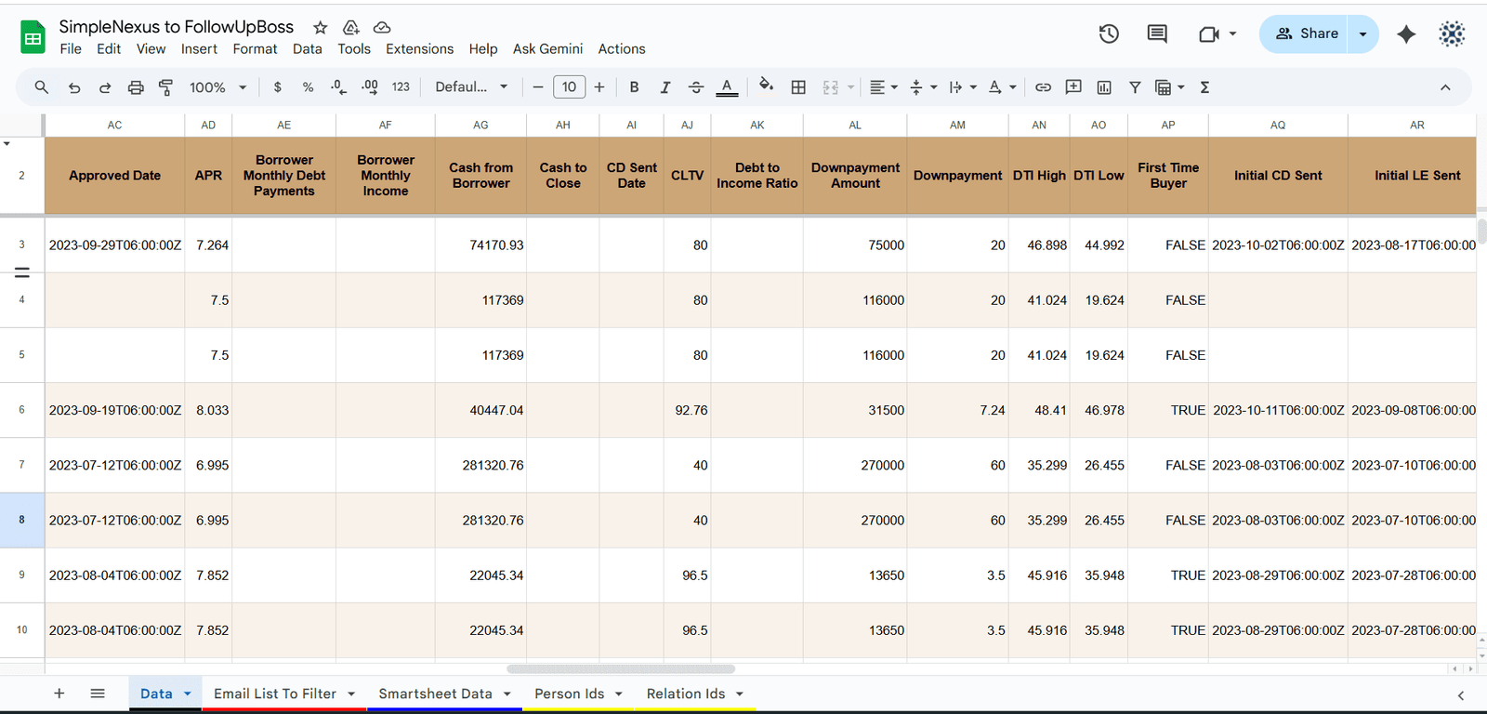Switch to the Smartsheet Data tab
Viewport: 1487px width, 714px height.
[435, 694]
